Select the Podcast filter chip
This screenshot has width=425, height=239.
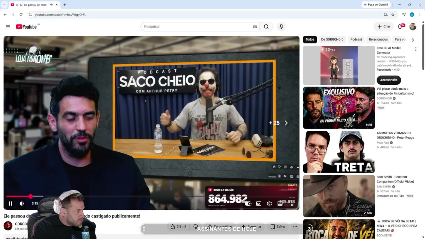[x=356, y=40]
